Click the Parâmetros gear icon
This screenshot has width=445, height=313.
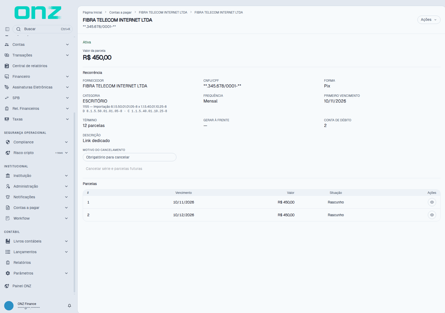(8, 273)
